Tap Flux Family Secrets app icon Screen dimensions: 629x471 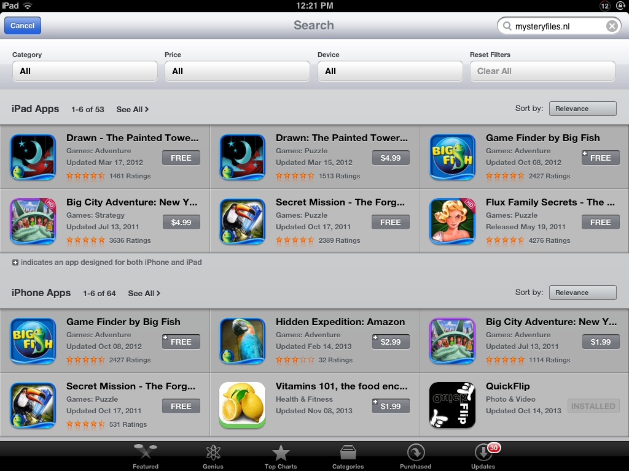coord(452,221)
